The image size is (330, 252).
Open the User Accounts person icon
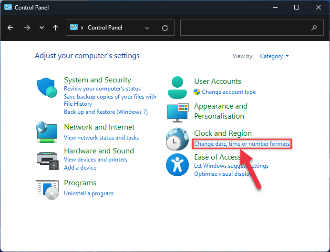(177, 88)
